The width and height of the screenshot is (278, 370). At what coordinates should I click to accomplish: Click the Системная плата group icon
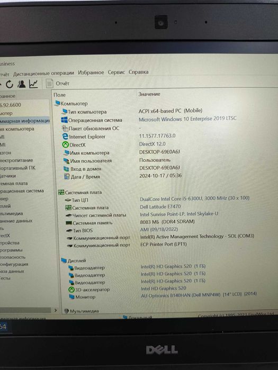61,192
